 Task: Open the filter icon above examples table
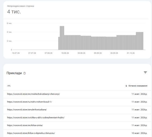coord(145,72)
